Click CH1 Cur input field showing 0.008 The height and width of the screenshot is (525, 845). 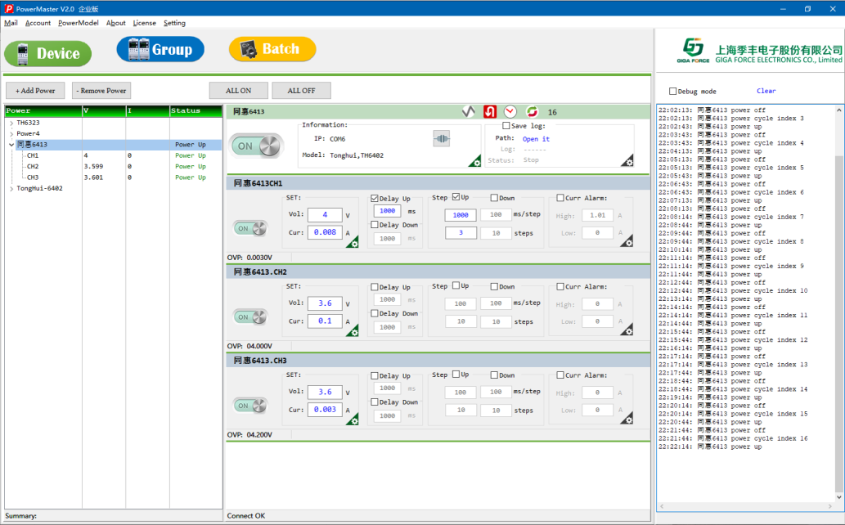click(325, 232)
